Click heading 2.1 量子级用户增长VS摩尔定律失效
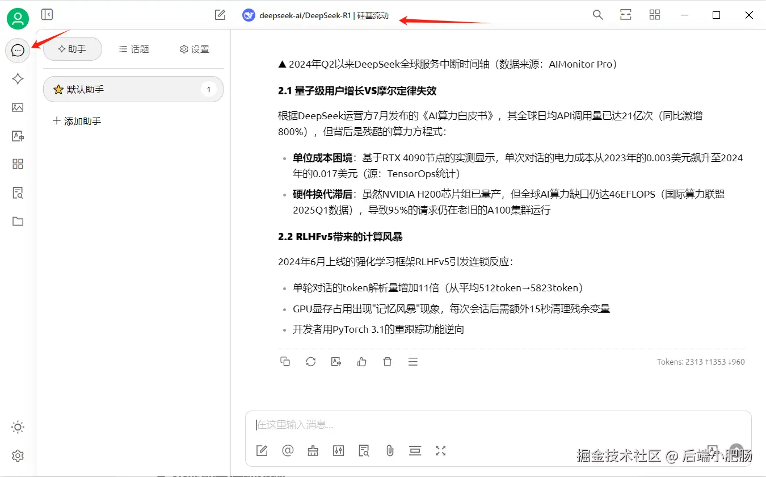 (x=357, y=91)
